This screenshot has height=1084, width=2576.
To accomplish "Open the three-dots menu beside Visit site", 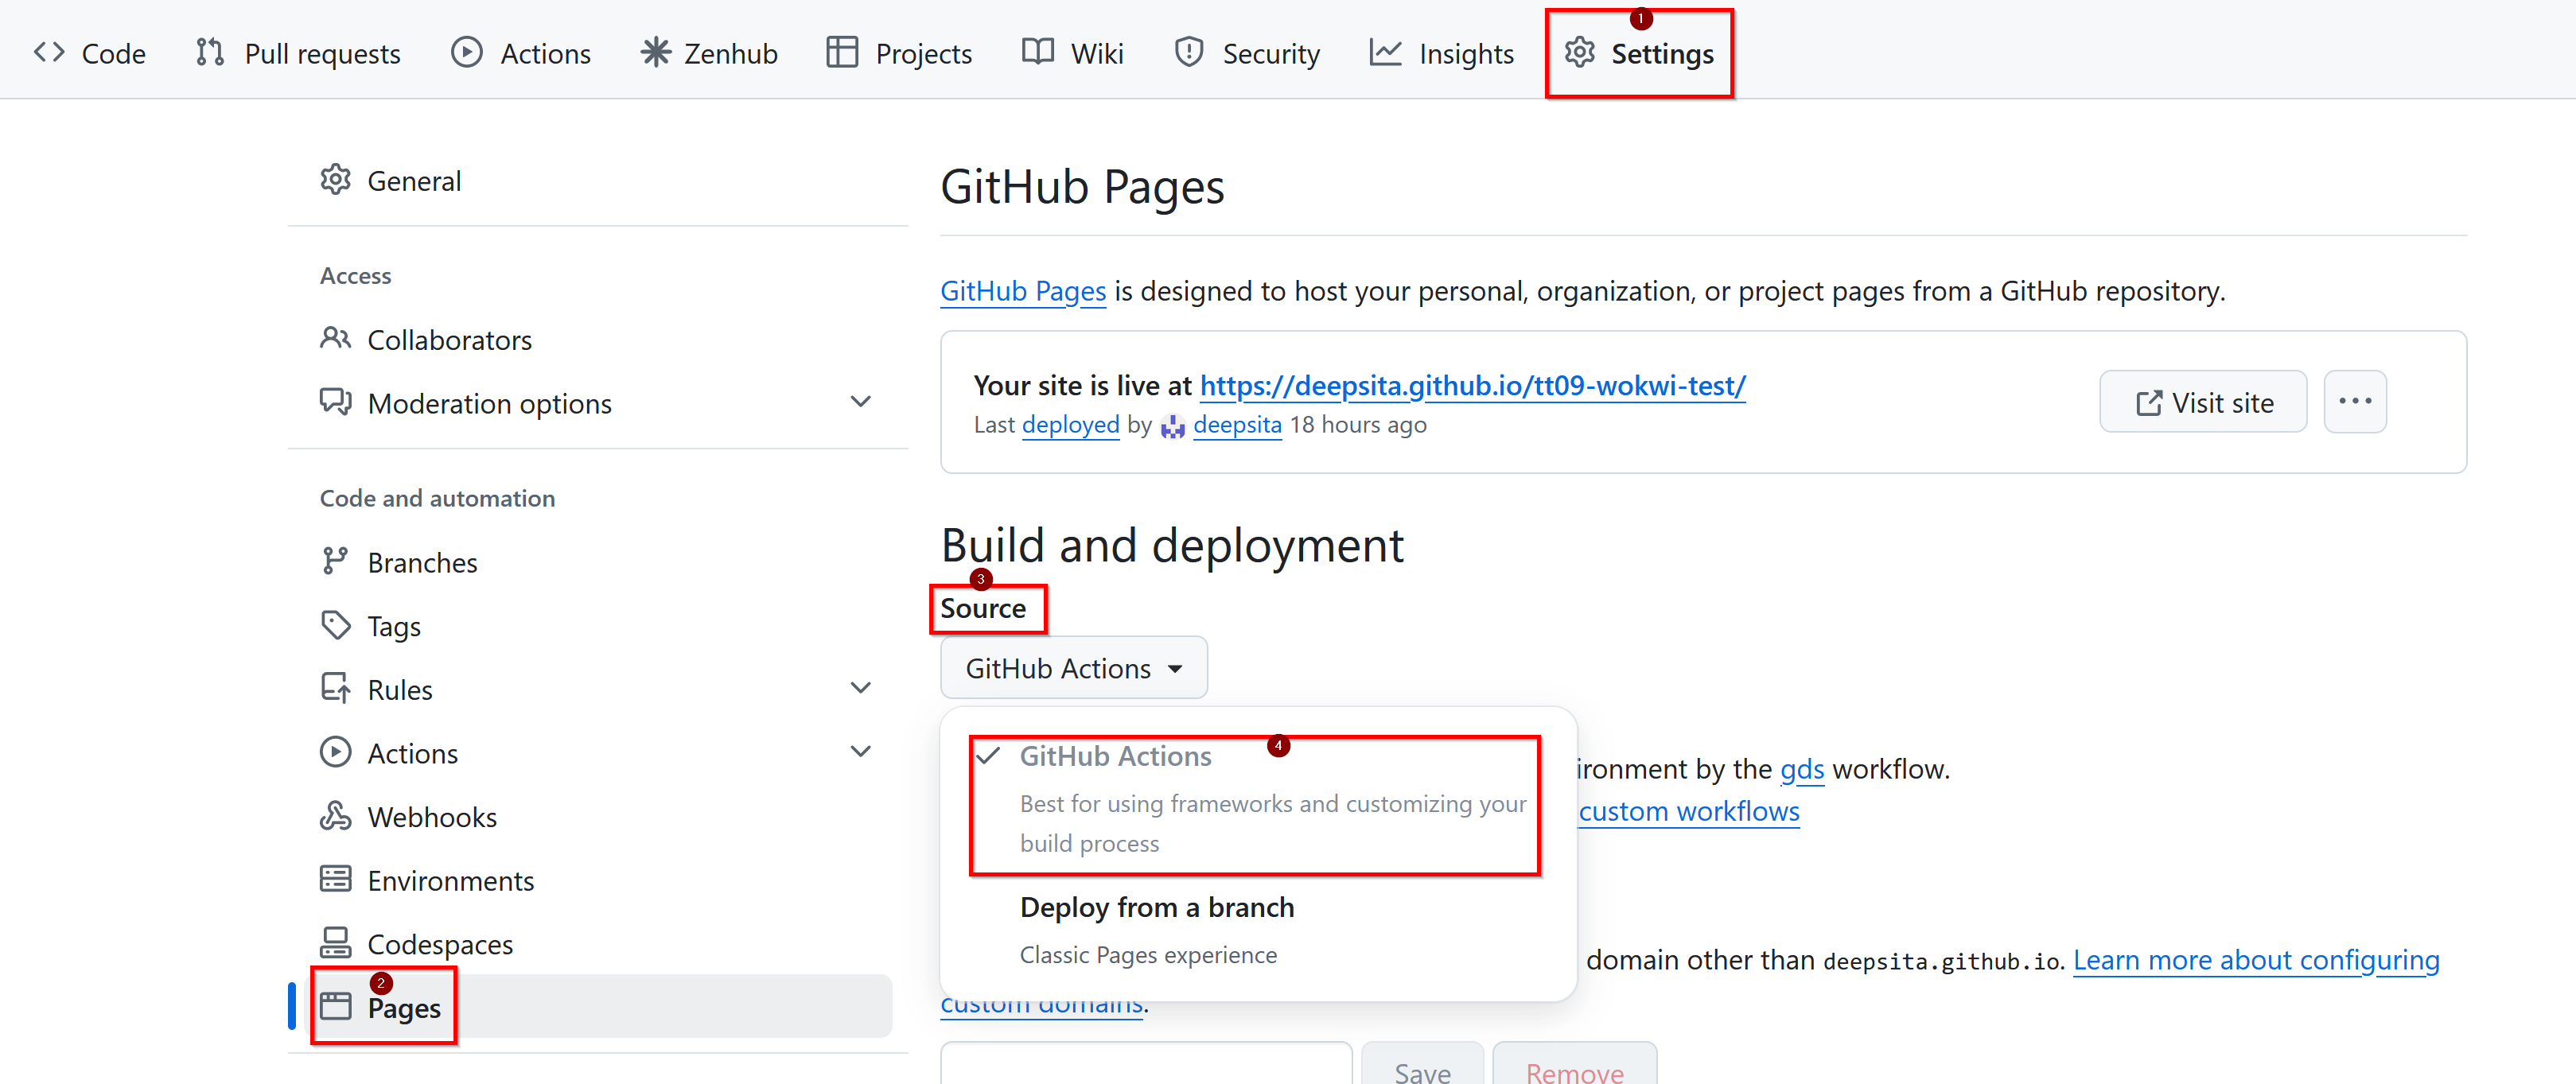I will (x=2354, y=402).
